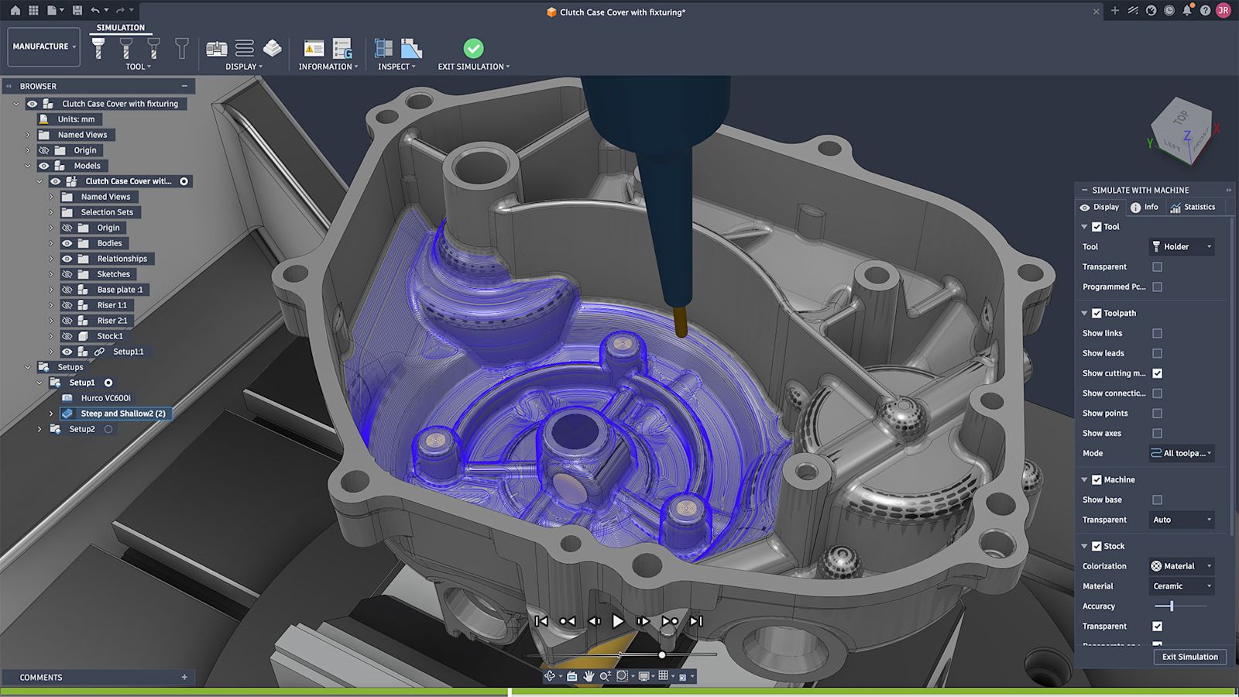Enable Show base checkbox under Machine
This screenshot has width=1239, height=697.
coord(1157,500)
